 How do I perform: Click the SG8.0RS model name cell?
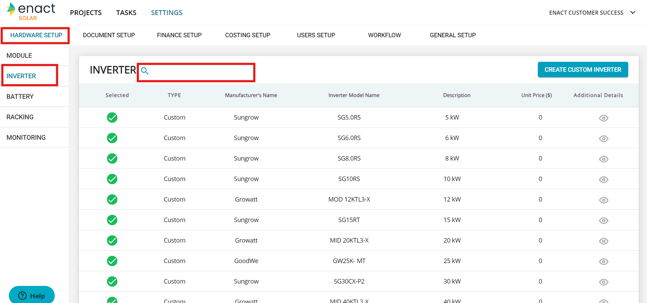point(349,159)
